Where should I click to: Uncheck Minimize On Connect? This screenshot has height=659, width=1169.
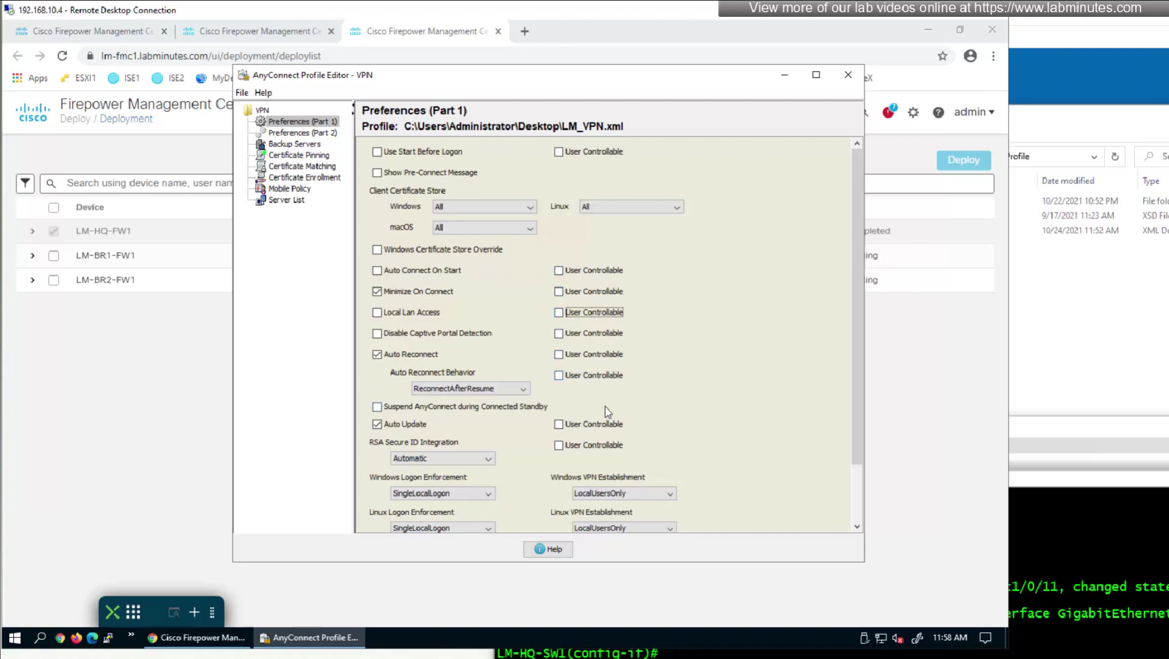tap(377, 291)
